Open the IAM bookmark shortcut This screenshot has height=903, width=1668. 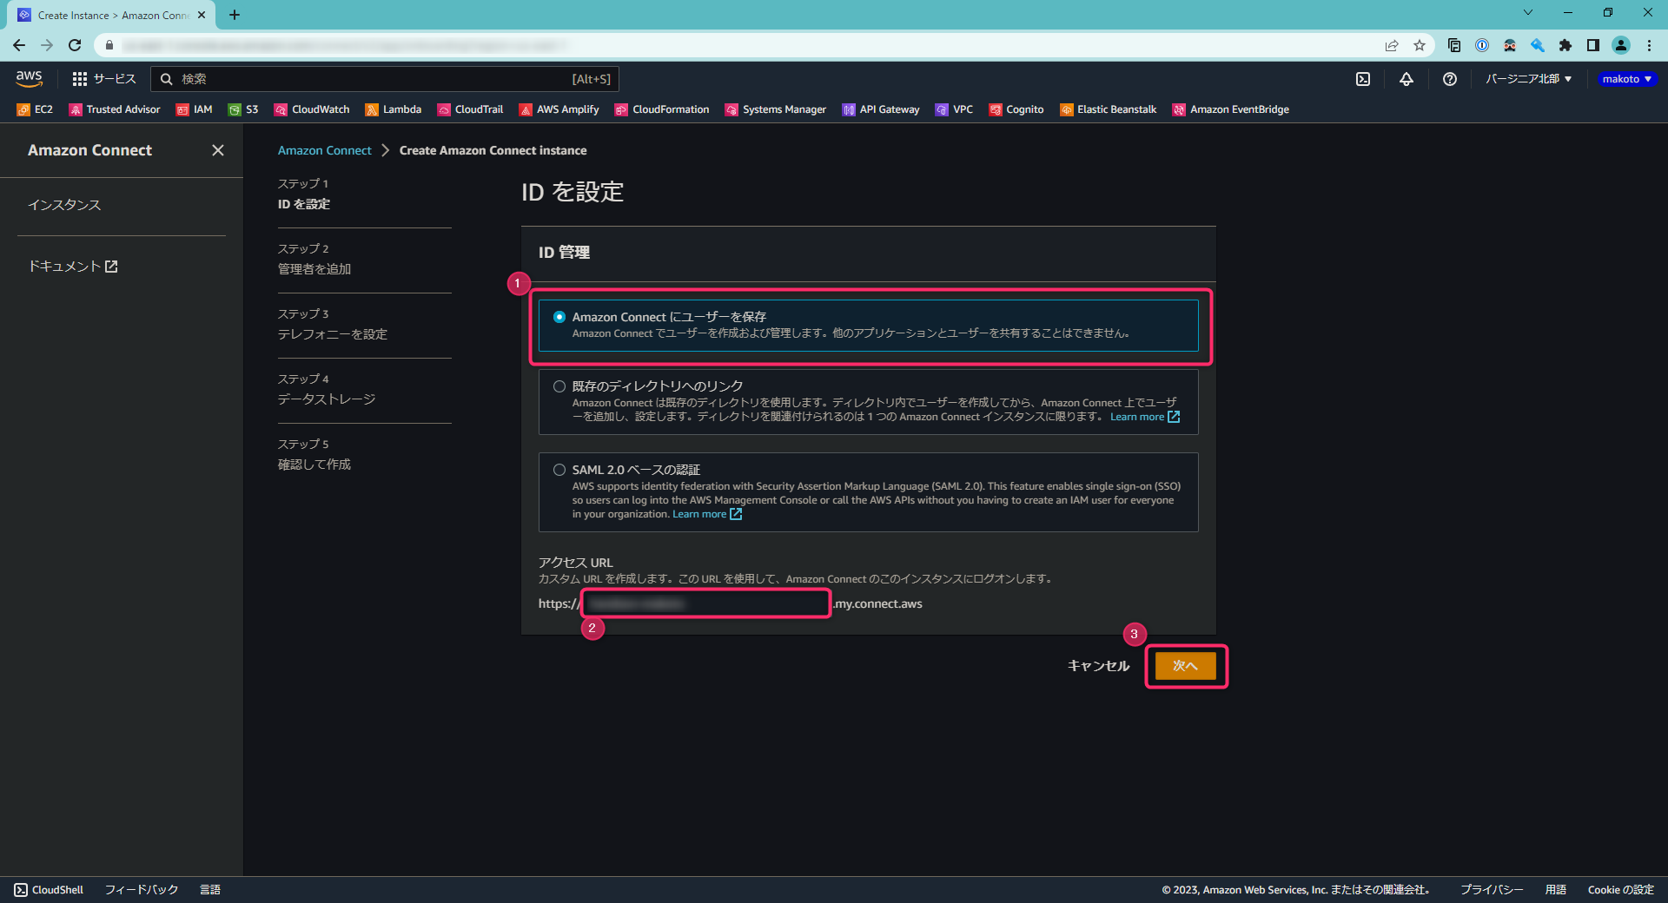(195, 109)
